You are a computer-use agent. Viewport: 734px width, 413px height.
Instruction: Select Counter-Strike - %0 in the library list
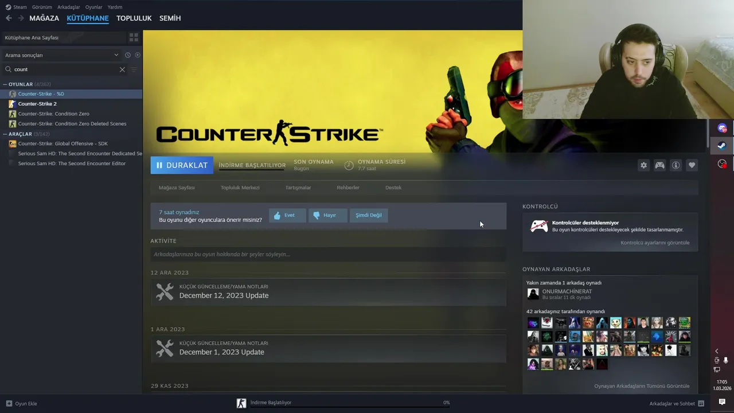coord(71,94)
